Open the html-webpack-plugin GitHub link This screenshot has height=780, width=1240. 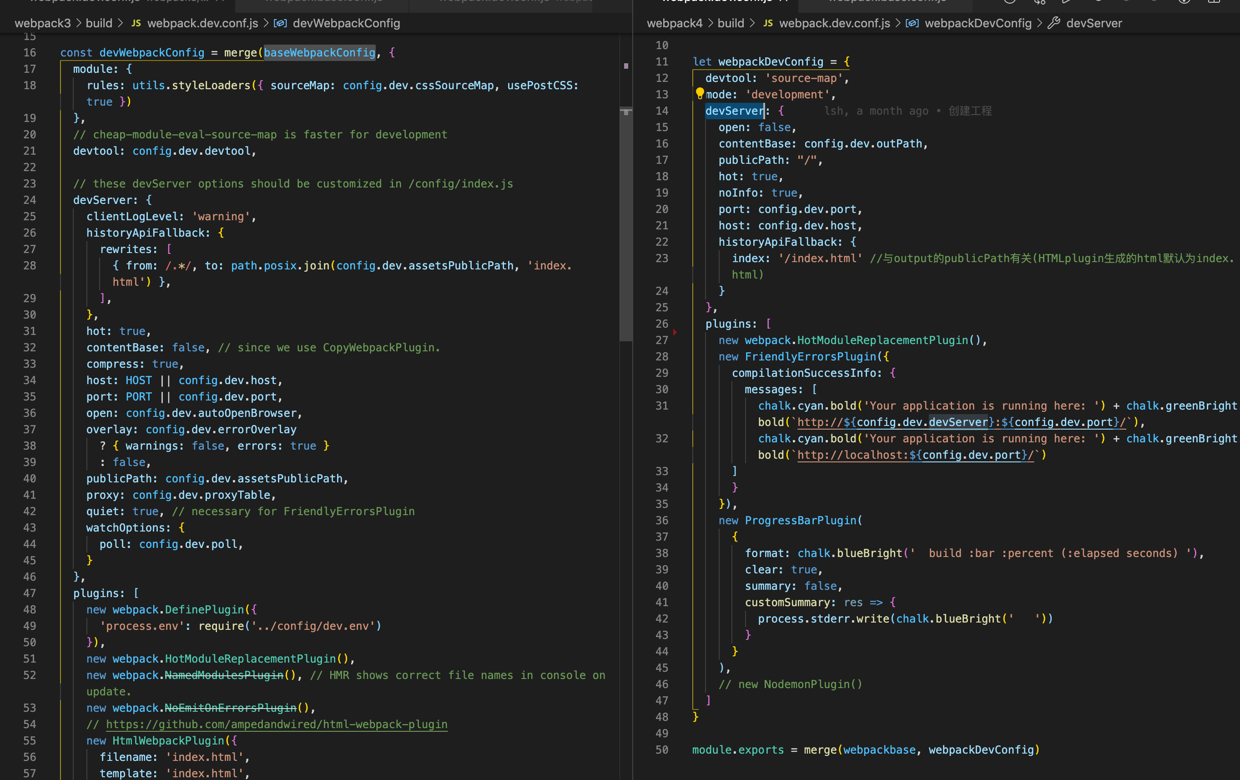pyautogui.click(x=277, y=724)
